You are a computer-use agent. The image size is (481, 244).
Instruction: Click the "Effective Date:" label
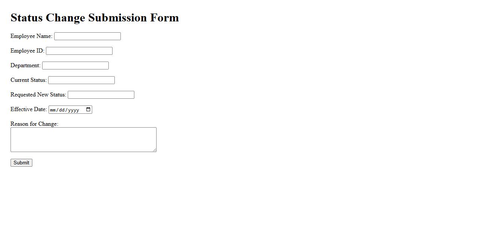pos(29,110)
